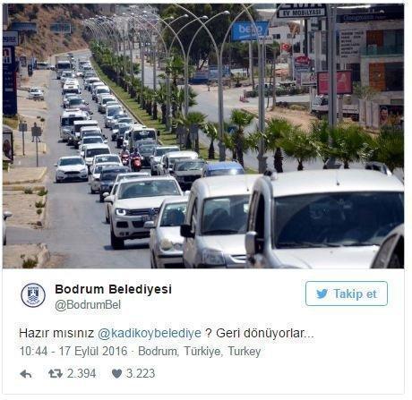Viewport: 412px width, 400px height.
Task: Like the tweet with the heart icon
Action: [116, 373]
